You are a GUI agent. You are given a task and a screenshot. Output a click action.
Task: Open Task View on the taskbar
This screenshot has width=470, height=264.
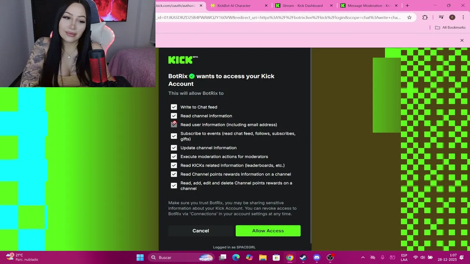click(x=223, y=257)
